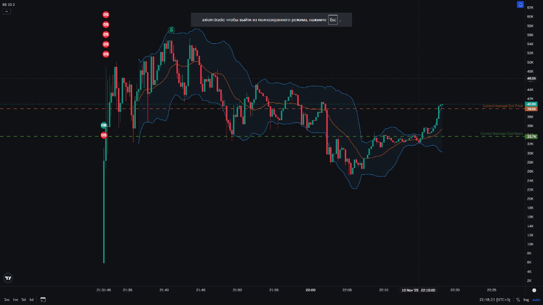
Task: Click the TradingView logo icon
Action: (8, 278)
